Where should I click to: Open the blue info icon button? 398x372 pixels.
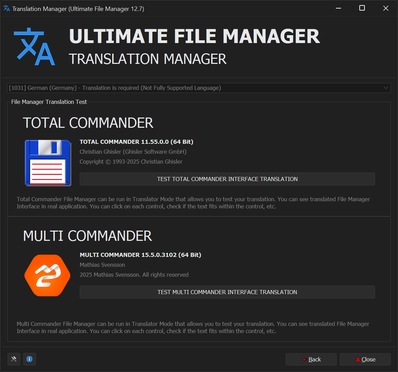pos(29,359)
